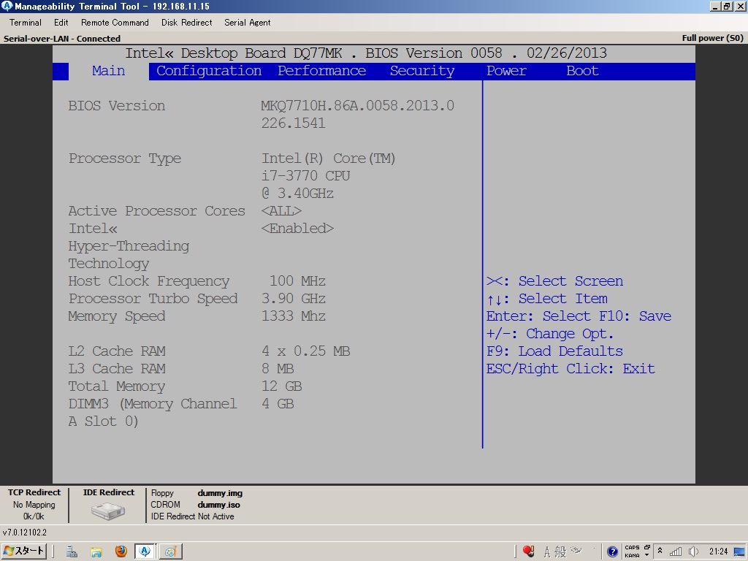Image resolution: width=748 pixels, height=561 pixels.
Task: Open the Remote Command menu
Action: pos(115,23)
